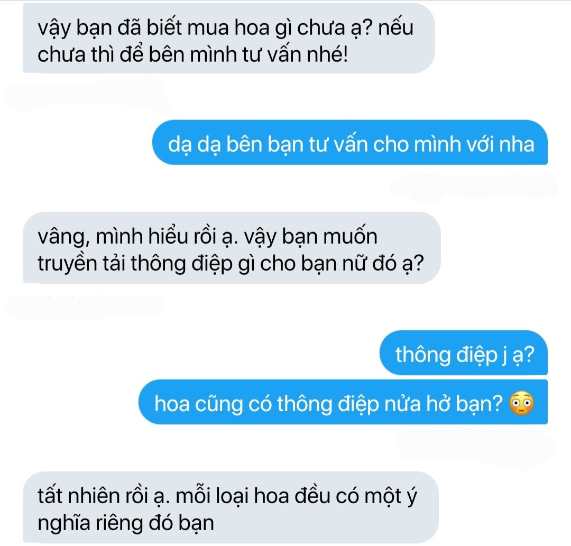
Task: Click 'hoa' at the start of the emoji message
Action: [x=172, y=404]
